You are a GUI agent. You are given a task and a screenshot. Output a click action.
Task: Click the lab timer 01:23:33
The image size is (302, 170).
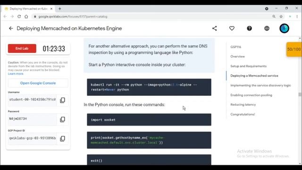tap(54, 49)
